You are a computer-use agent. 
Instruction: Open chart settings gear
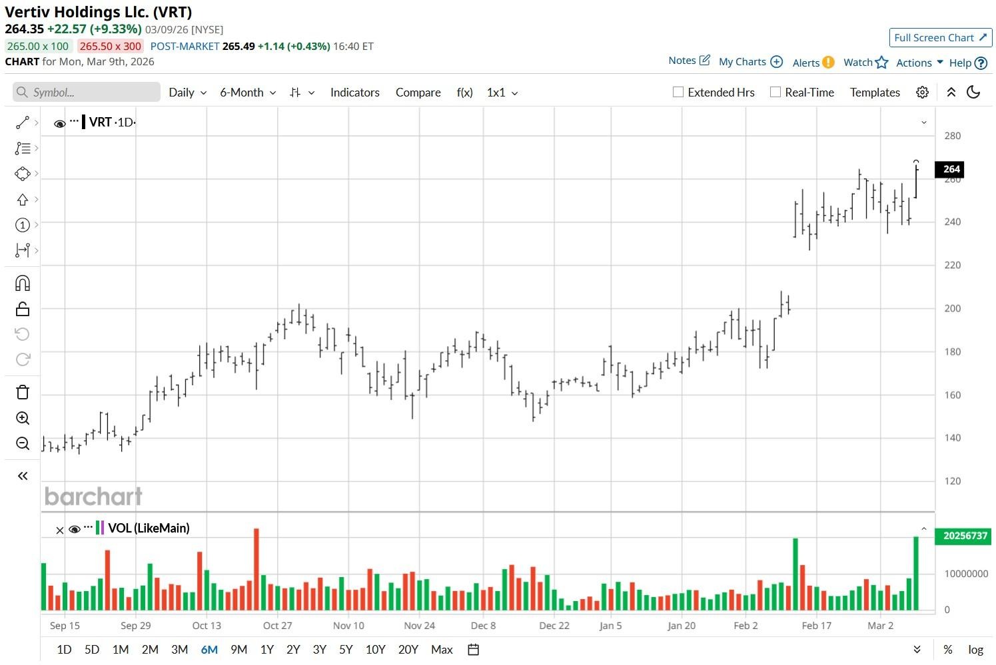click(922, 93)
